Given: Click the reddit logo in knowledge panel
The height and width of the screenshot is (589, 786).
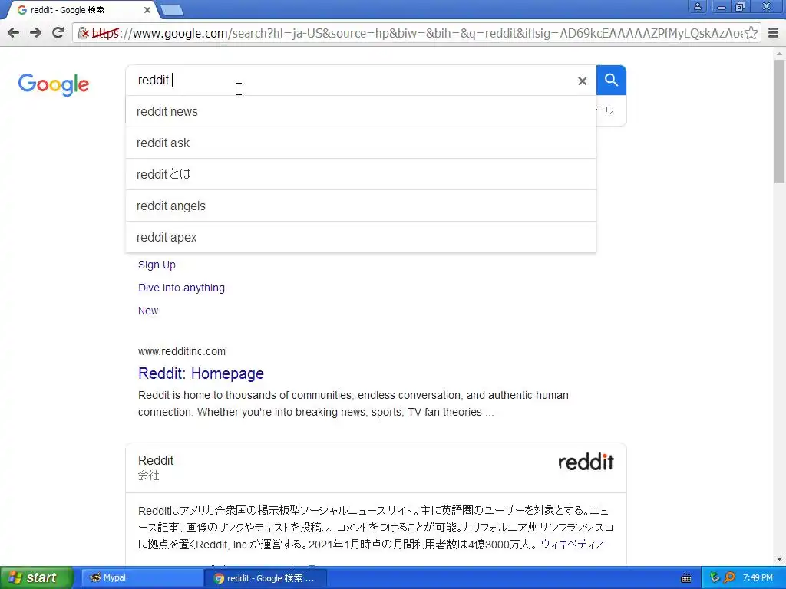Looking at the screenshot, I should 586,462.
